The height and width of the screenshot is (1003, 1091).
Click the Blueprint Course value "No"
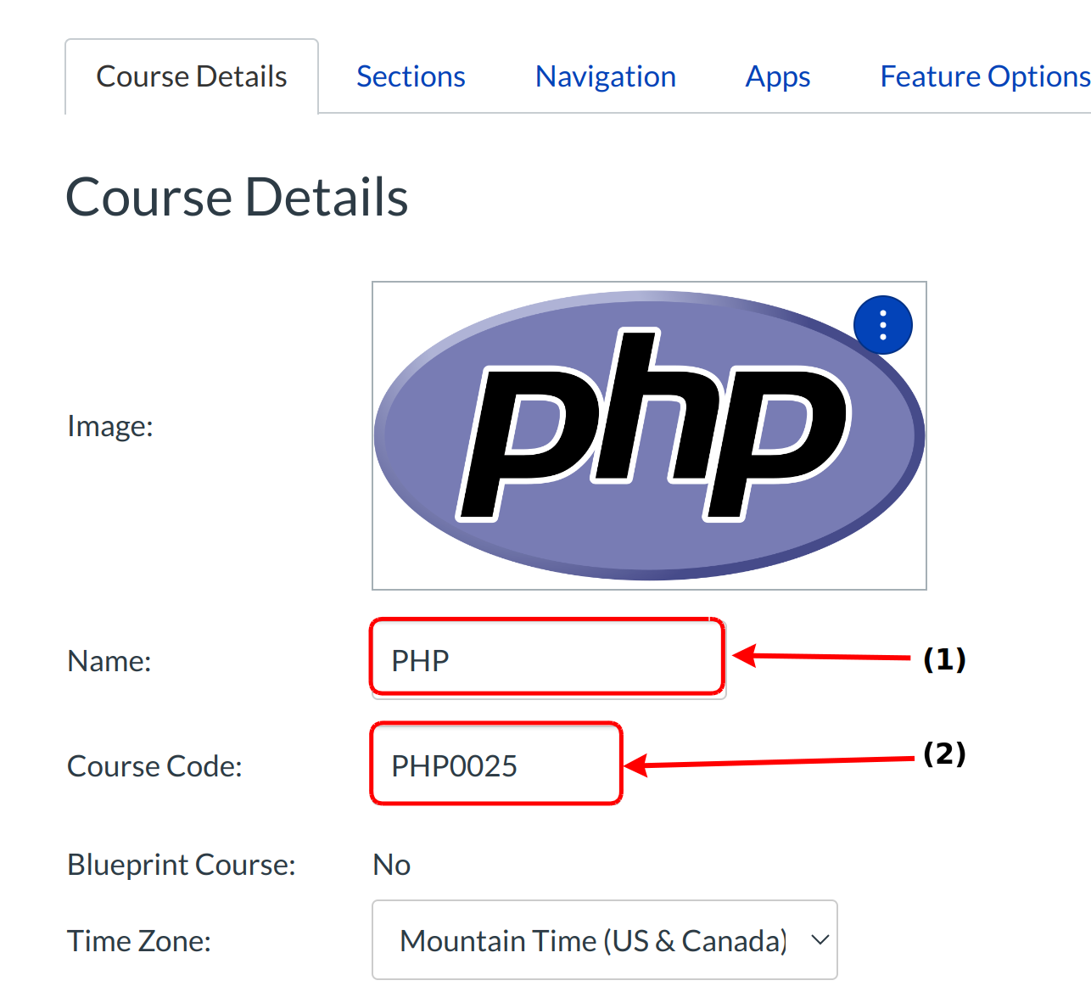[391, 865]
